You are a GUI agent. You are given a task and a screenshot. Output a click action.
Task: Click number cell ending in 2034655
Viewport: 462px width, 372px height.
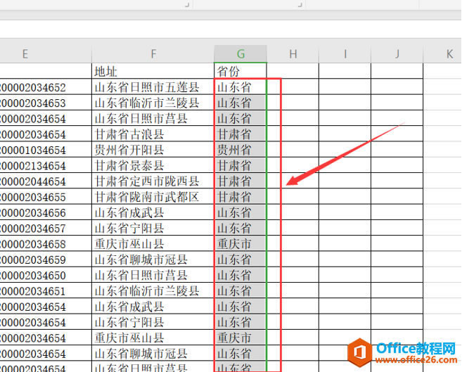pyautogui.click(x=46, y=196)
